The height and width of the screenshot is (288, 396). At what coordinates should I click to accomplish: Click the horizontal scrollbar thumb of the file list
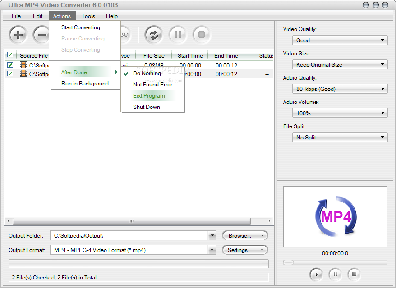click(132, 221)
